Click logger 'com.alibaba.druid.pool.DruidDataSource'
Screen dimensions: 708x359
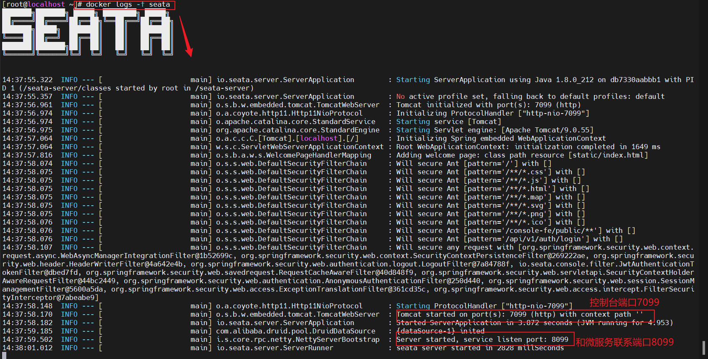296,331
